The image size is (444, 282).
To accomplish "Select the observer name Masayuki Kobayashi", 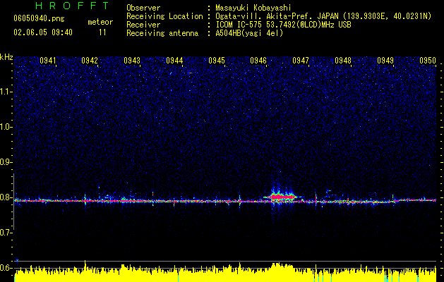I will click(x=253, y=8).
